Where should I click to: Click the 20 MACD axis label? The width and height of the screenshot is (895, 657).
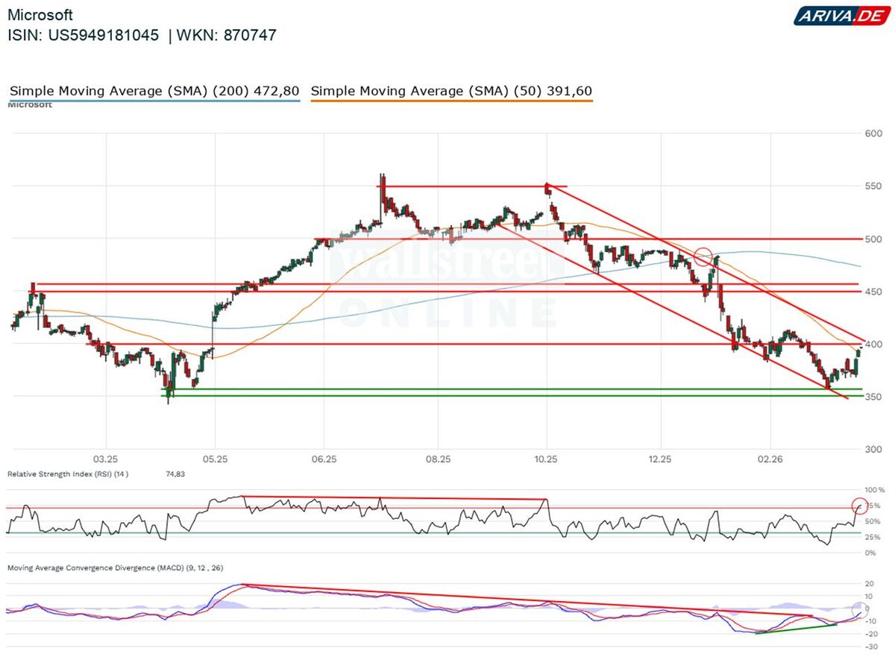coord(870,583)
